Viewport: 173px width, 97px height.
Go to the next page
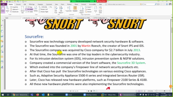(x=89, y=91)
